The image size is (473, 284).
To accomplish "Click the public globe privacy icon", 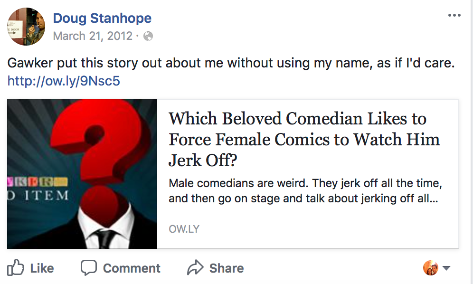I will 148,36.
